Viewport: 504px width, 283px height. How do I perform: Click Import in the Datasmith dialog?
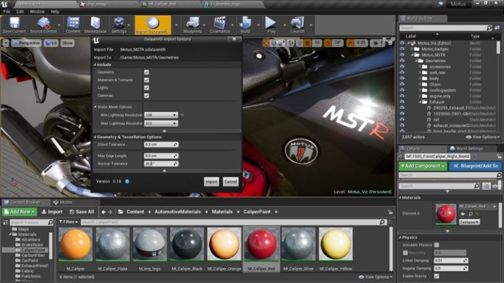pos(211,181)
